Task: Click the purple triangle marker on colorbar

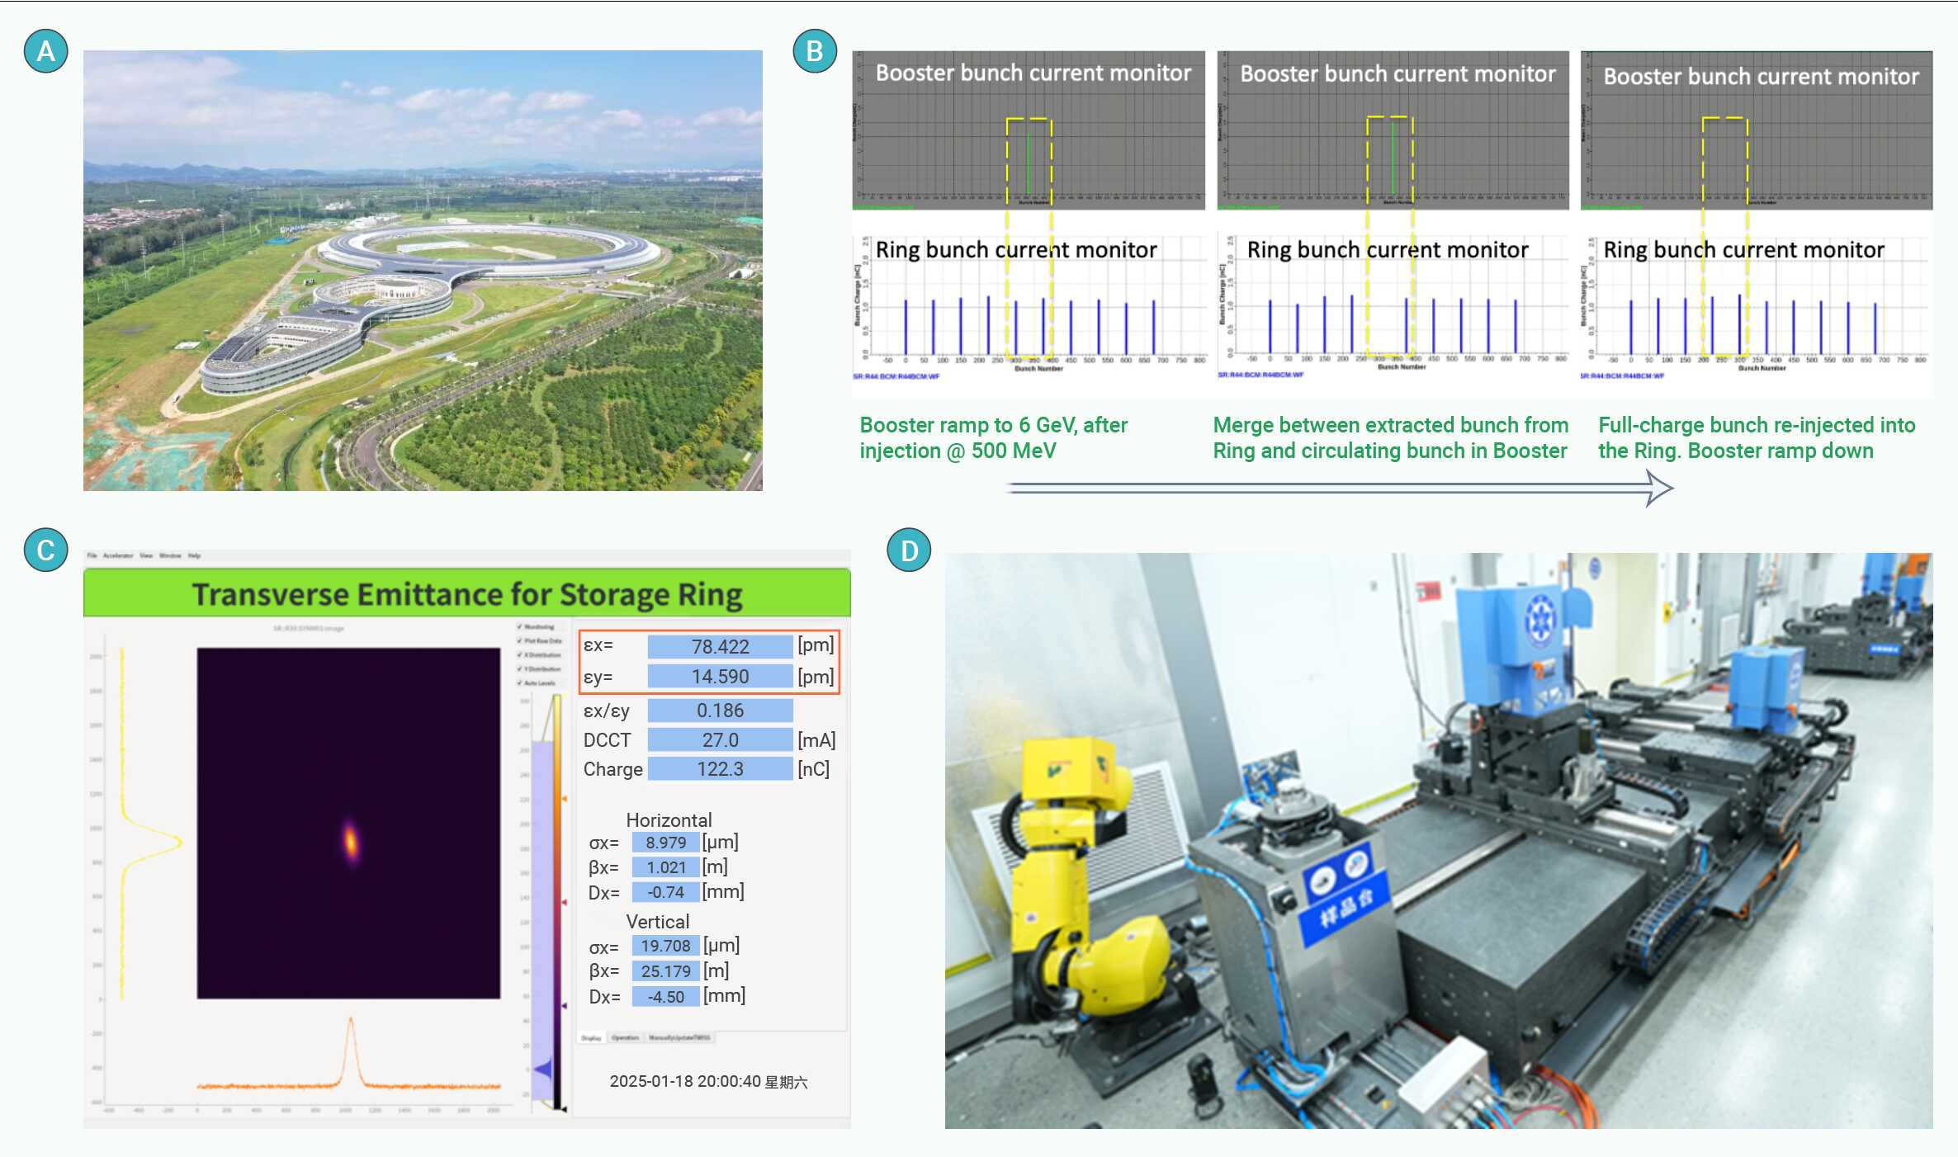Action: coord(565,1006)
